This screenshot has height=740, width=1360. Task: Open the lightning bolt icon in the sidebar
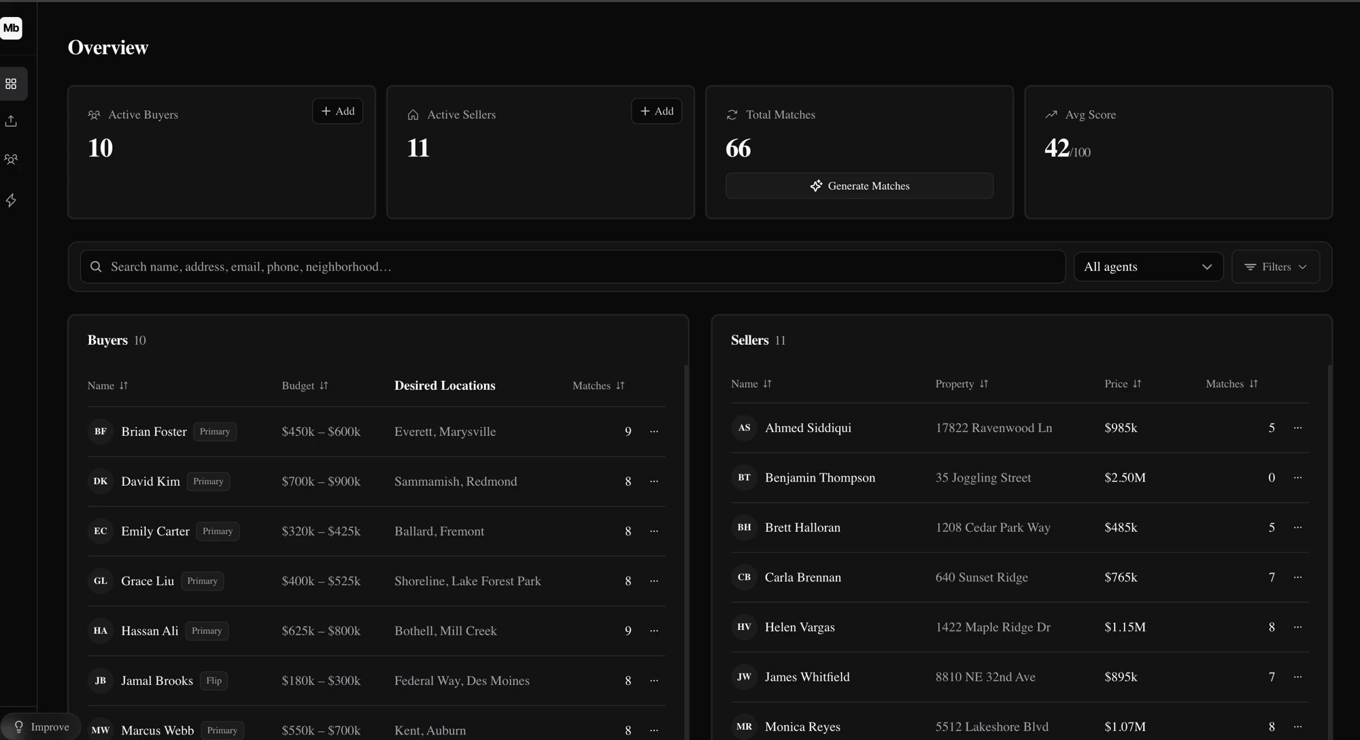(x=11, y=200)
